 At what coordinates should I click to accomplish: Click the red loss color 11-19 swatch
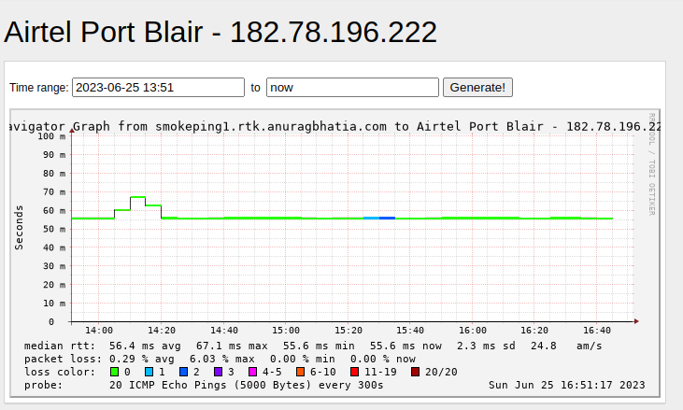(x=354, y=372)
